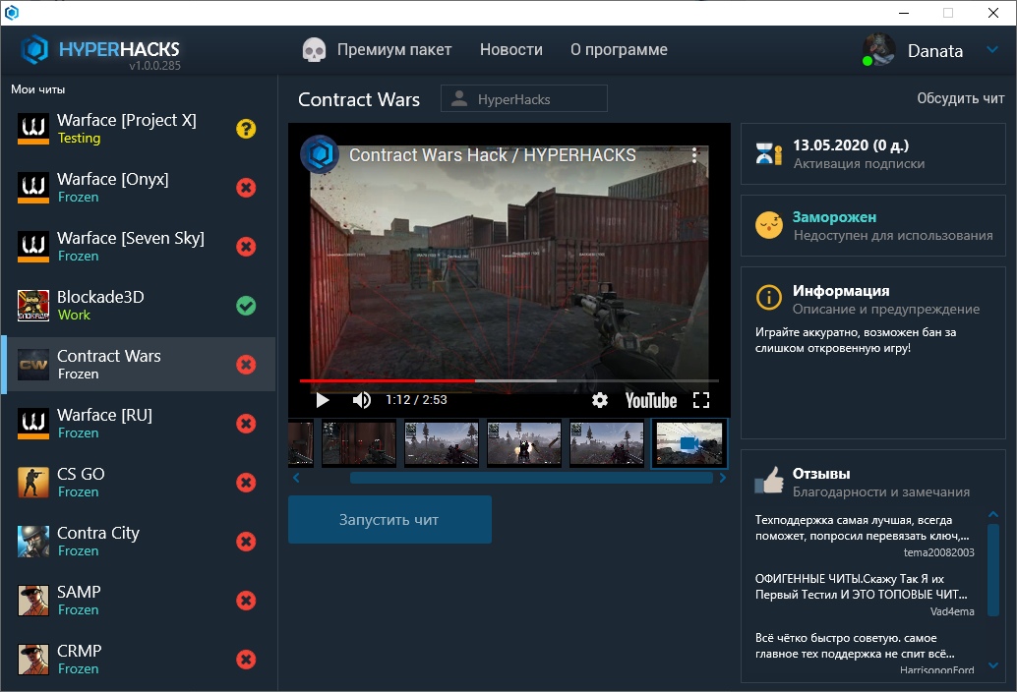Mute the video with the speaker icon
The image size is (1017, 692).
[362, 400]
